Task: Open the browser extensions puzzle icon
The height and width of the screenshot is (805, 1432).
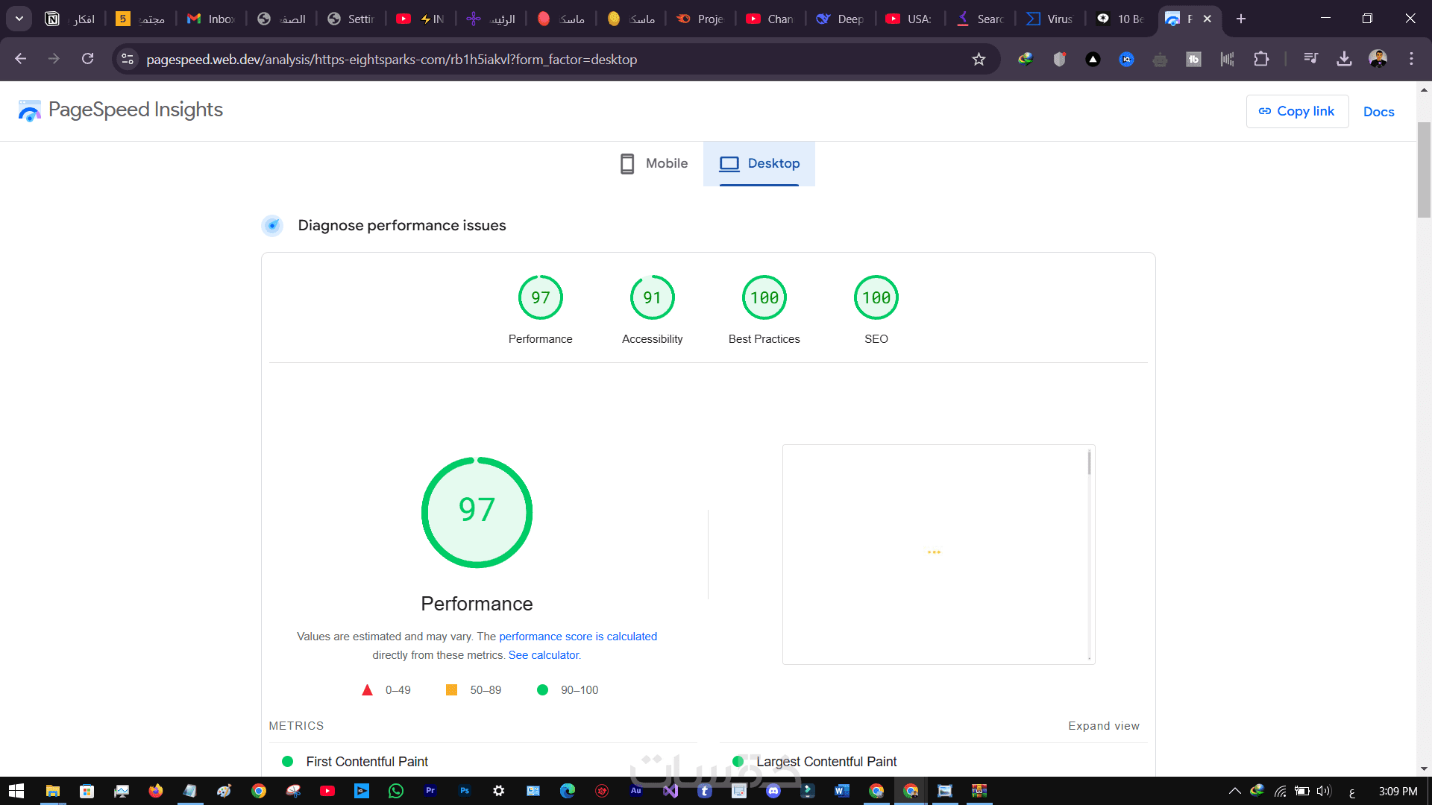Action: point(1261,59)
